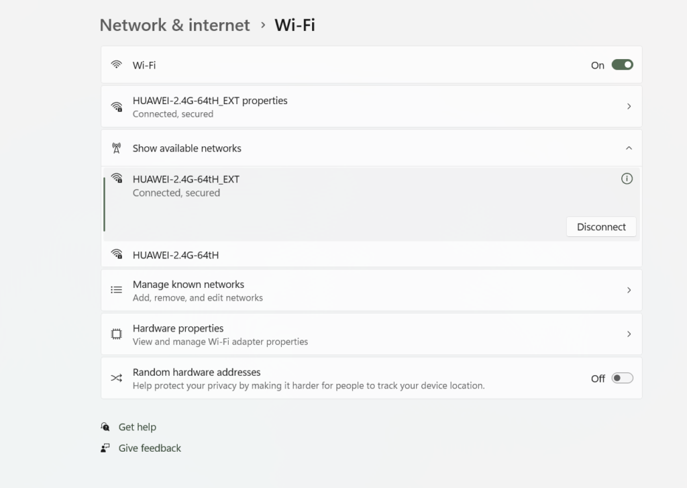Click the secured Wi-Fi icon for HUAWEI-2.4G-64tH

[117, 254]
